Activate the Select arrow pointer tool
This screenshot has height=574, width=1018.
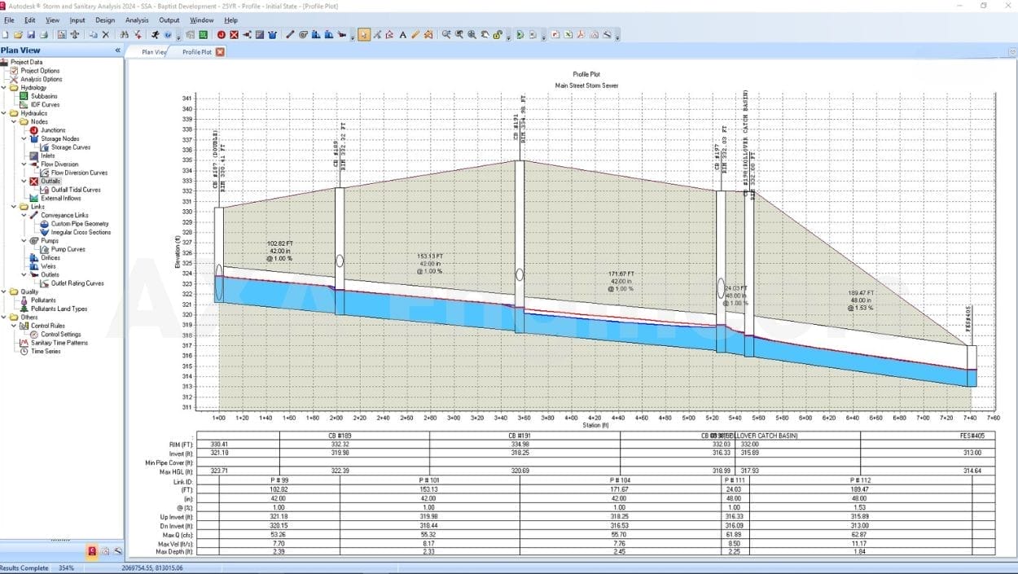click(363, 35)
